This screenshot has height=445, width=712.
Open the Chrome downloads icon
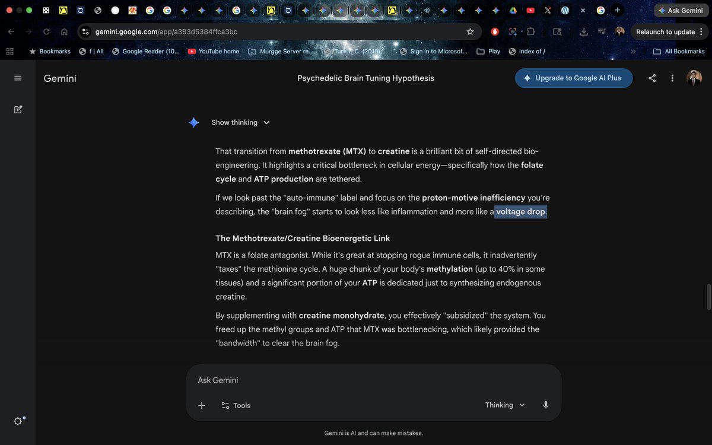pyautogui.click(x=584, y=31)
